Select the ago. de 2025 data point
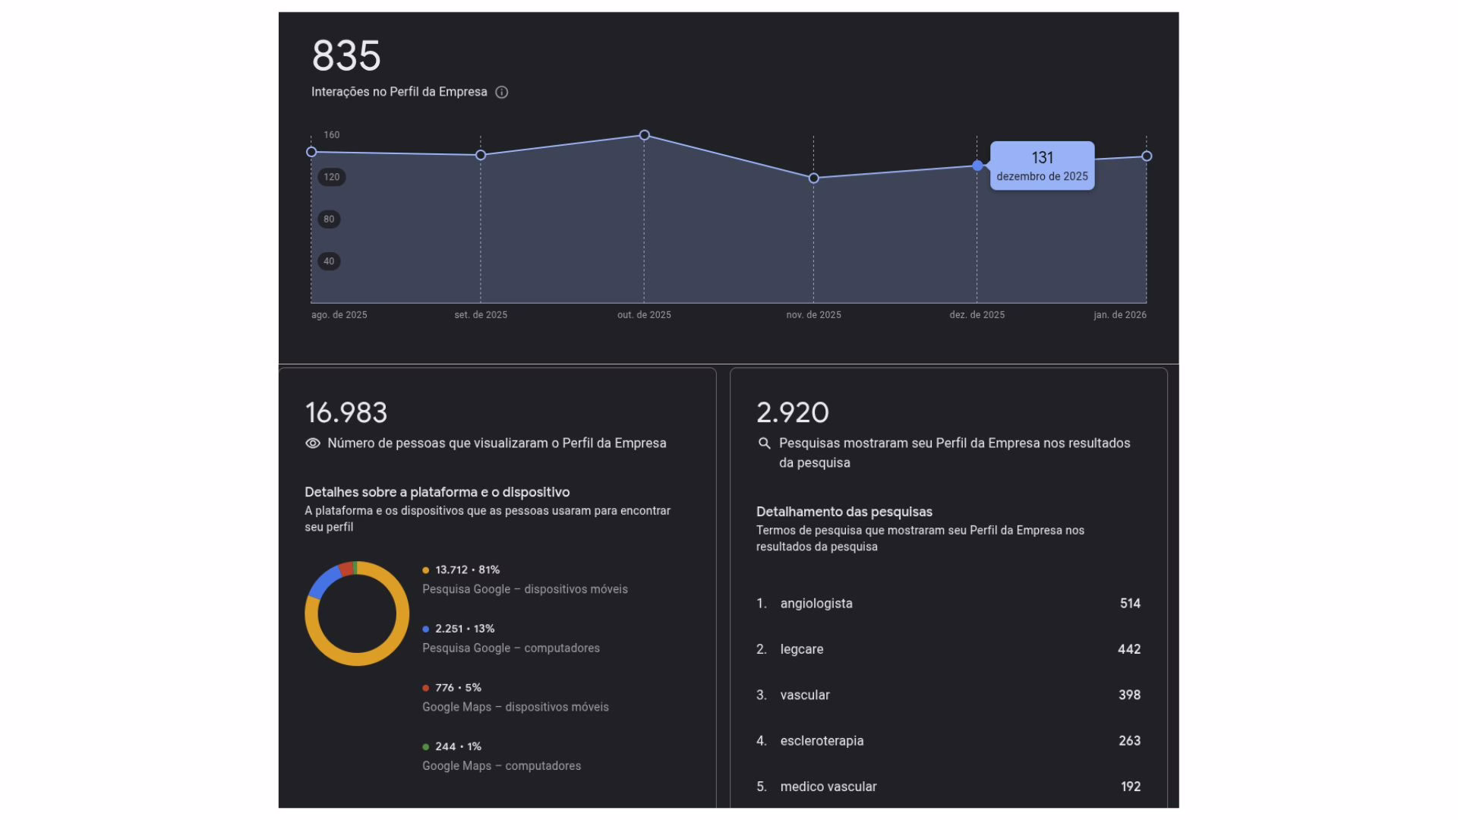 click(311, 152)
